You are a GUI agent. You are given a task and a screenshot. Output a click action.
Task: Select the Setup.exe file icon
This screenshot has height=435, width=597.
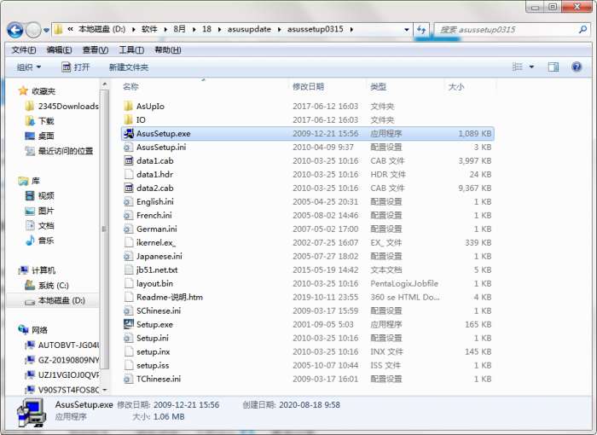point(129,324)
